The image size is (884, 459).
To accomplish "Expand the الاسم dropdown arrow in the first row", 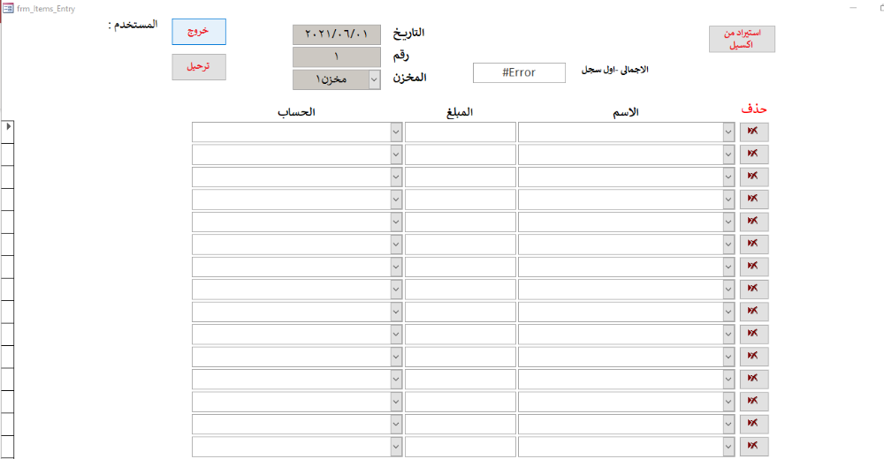I will click(x=728, y=132).
